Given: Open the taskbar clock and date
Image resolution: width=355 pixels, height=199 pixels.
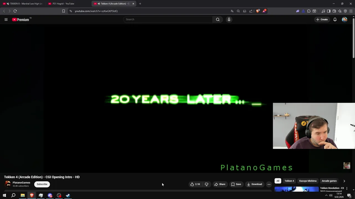Looking at the screenshot, I should [x=339, y=195].
